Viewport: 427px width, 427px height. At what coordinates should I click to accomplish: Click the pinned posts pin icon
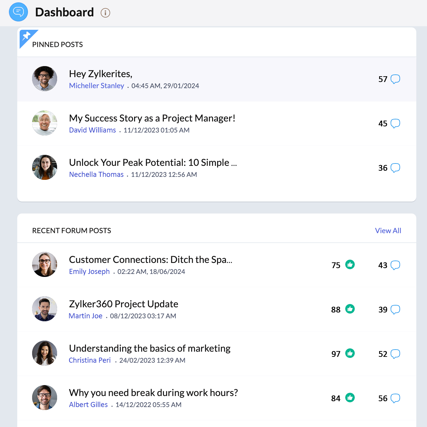click(26, 36)
